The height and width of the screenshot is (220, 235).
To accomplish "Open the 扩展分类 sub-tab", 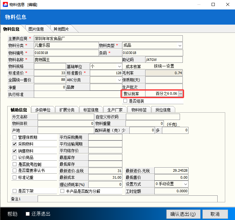I will [67, 110].
